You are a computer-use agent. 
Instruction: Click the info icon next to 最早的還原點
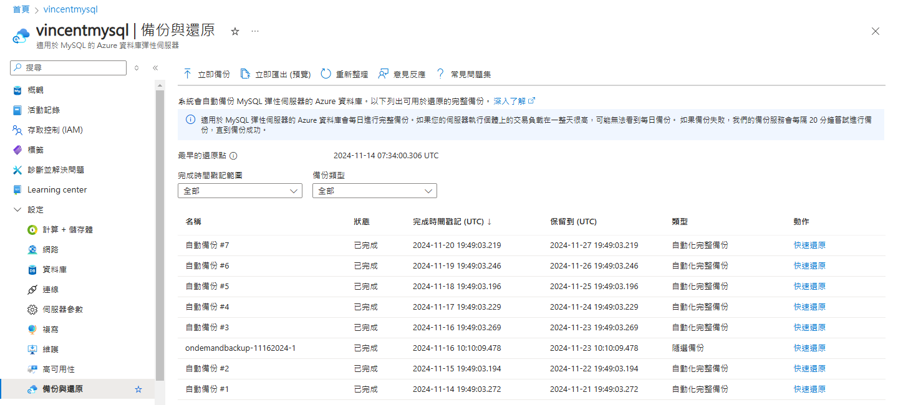tap(233, 156)
